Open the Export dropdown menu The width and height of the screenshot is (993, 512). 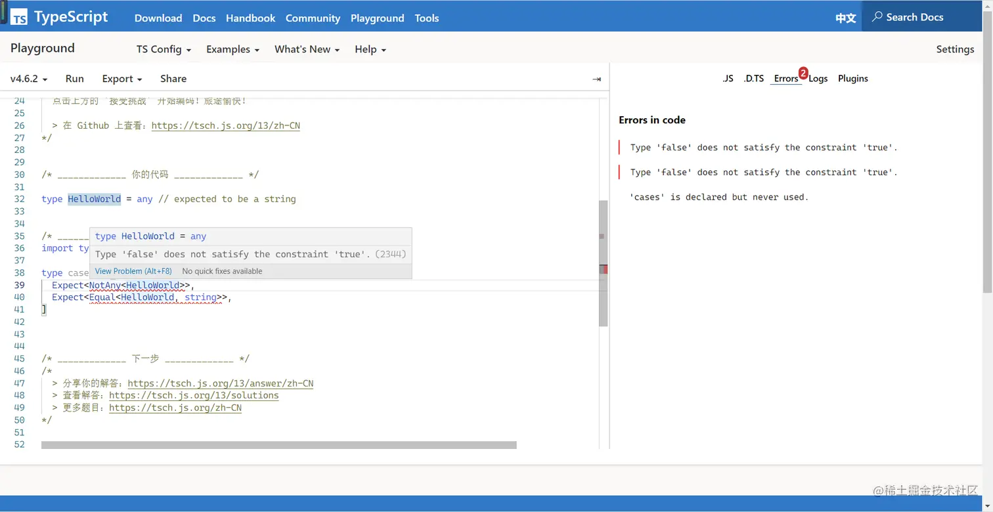pos(122,79)
